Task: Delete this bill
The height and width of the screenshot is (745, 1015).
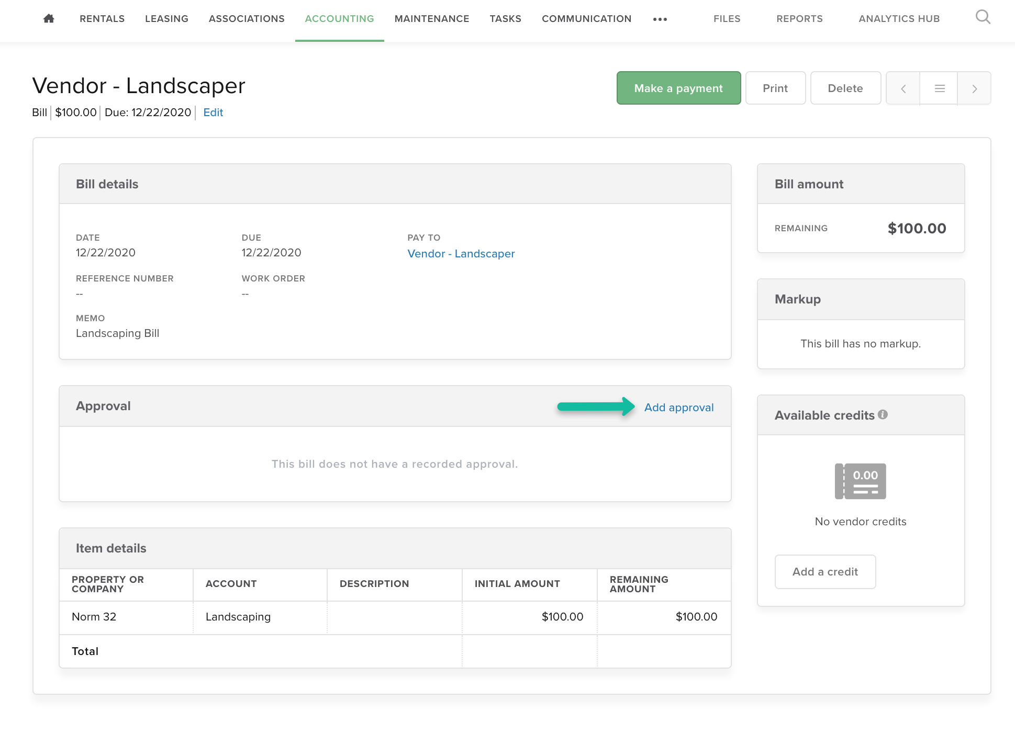Action: pyautogui.click(x=845, y=88)
